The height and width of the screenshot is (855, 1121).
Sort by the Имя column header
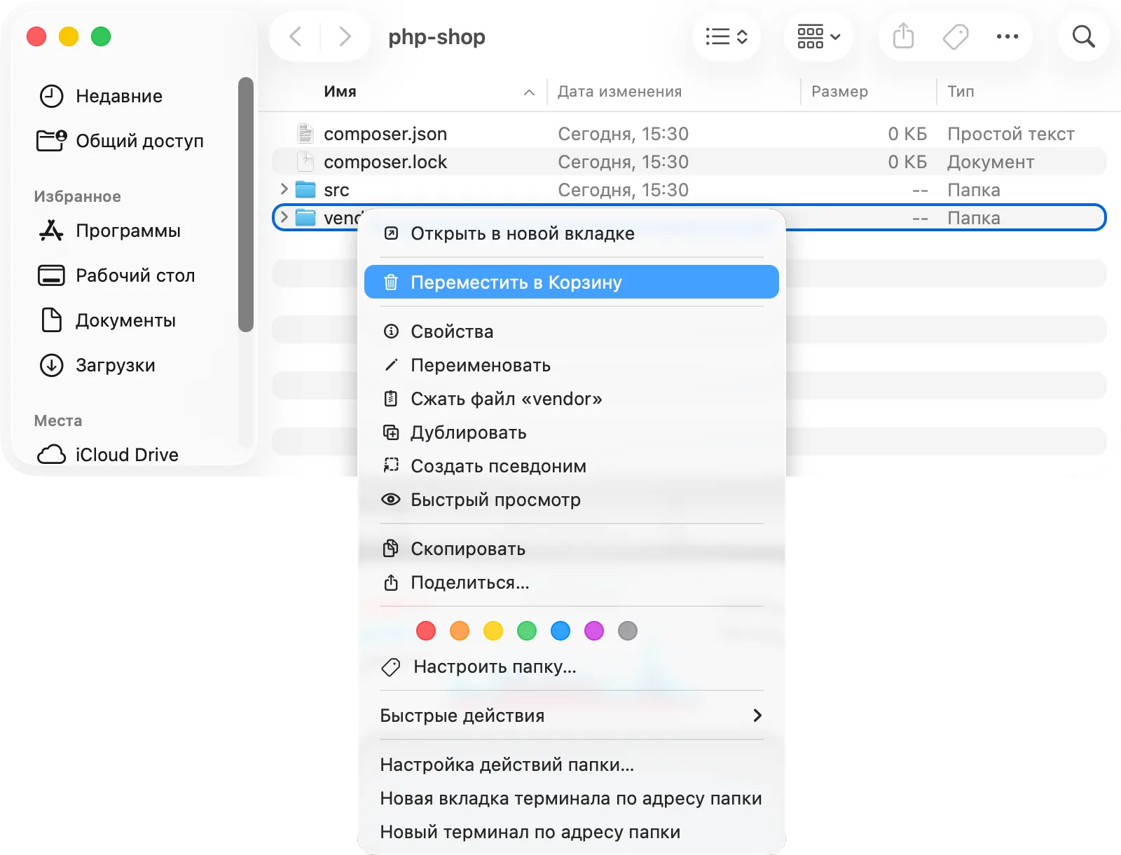click(340, 92)
